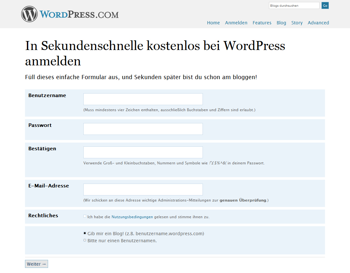Open the Story navigation item
The width and height of the screenshot is (350, 273).
(297, 23)
